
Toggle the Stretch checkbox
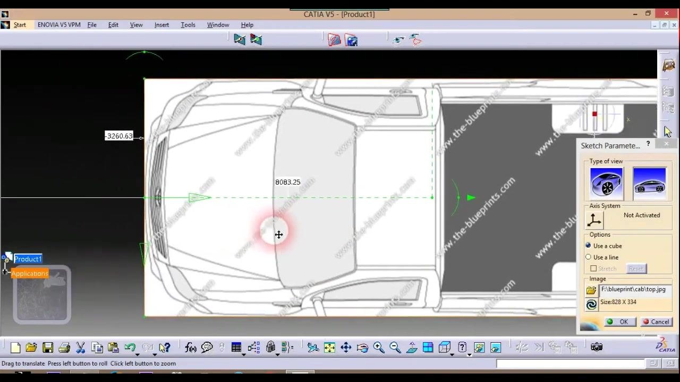click(x=593, y=268)
